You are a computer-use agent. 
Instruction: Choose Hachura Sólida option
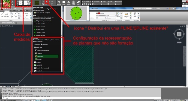39,30
